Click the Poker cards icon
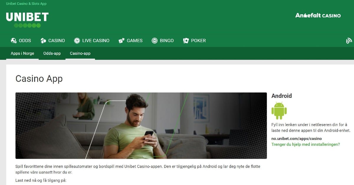The image size is (354, 185). click(186, 41)
